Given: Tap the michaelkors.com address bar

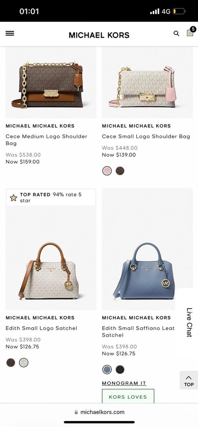Looking at the screenshot, I should click(x=99, y=412).
